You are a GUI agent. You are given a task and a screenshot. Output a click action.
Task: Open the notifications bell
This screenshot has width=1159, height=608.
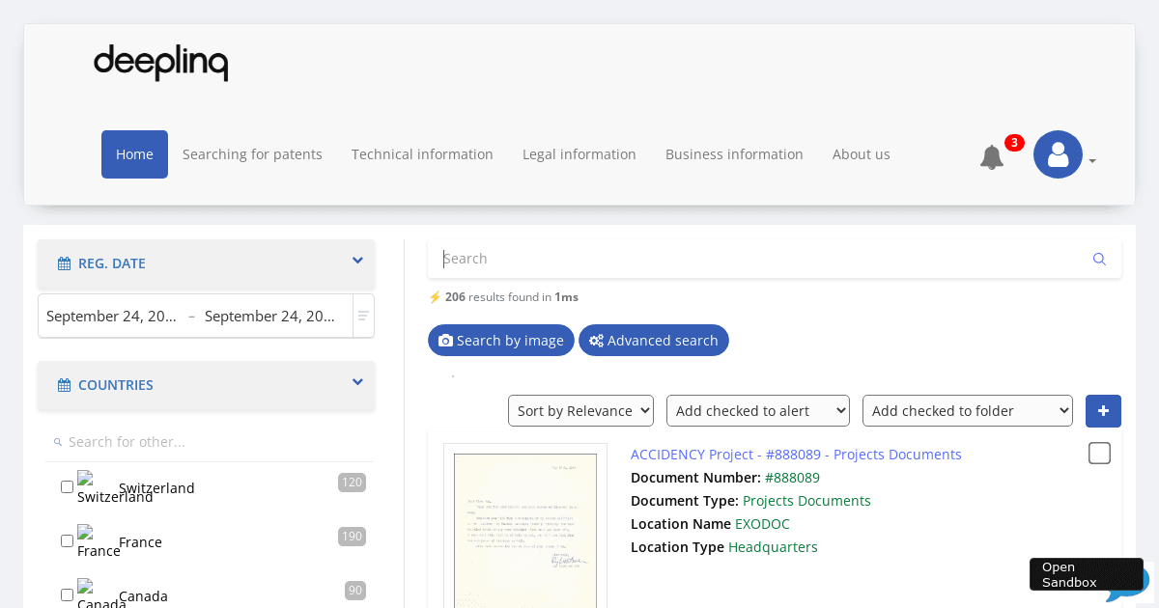(992, 156)
